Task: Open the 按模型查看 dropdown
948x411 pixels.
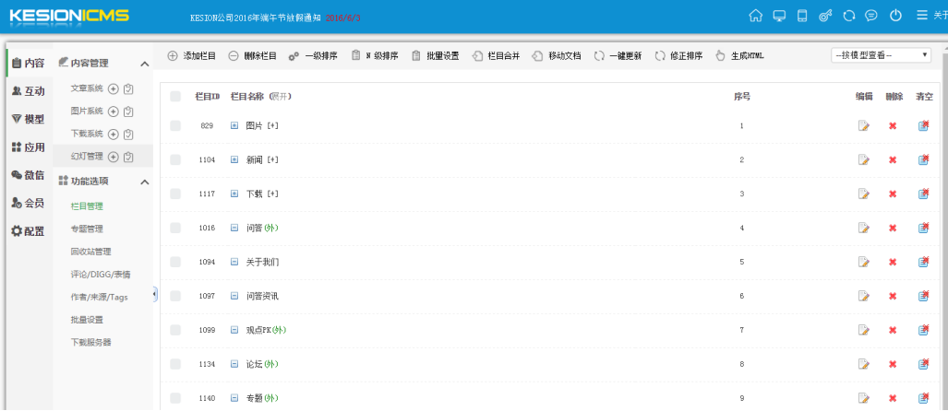Action: (881, 55)
